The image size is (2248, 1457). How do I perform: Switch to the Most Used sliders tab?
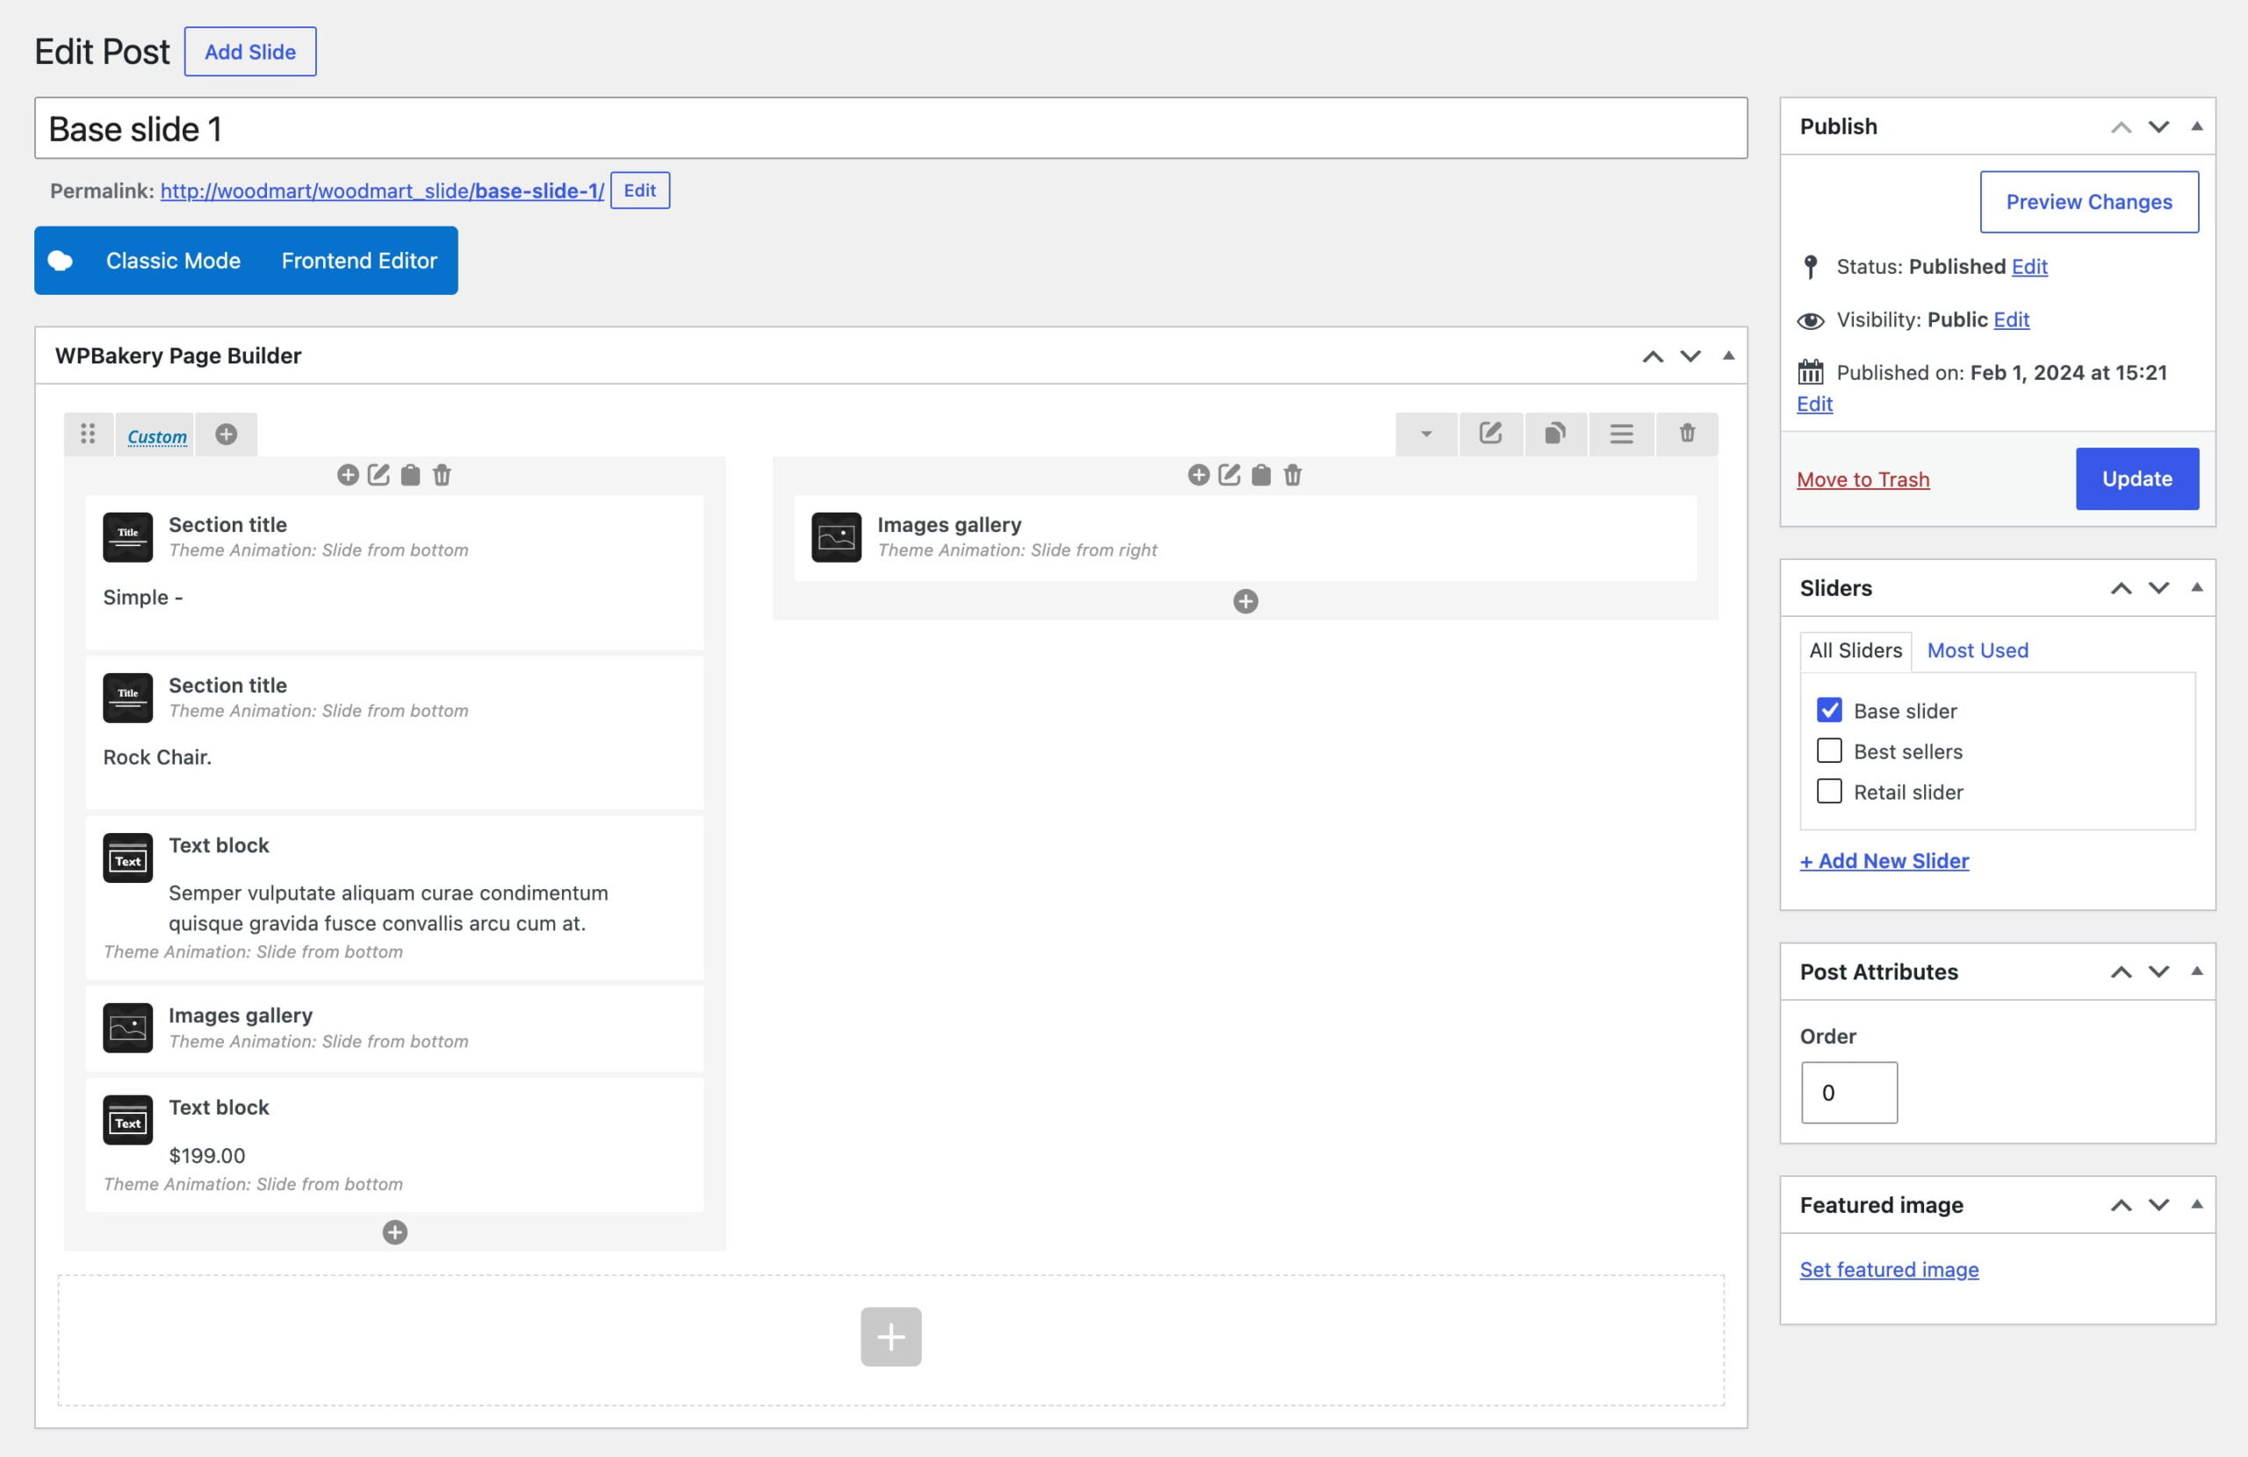pyautogui.click(x=1978, y=650)
